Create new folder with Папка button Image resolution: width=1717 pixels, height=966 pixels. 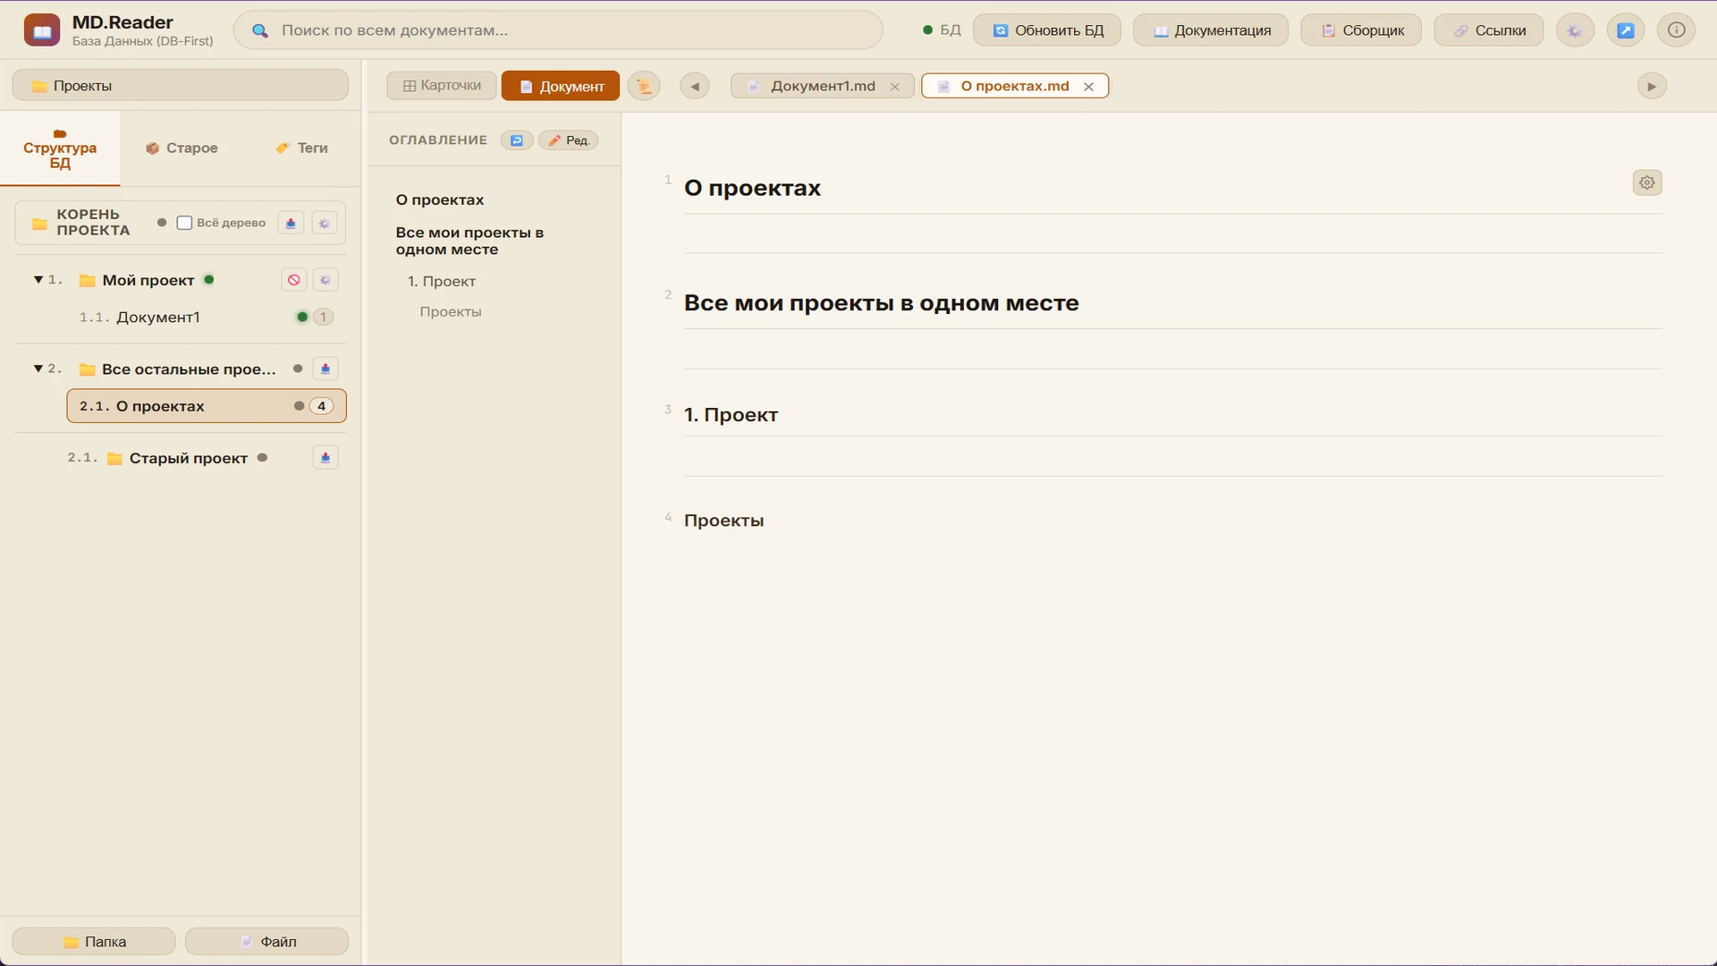pyautogui.click(x=94, y=942)
